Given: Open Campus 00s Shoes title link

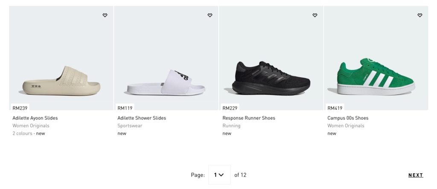Looking at the screenshot, I should click(348, 118).
